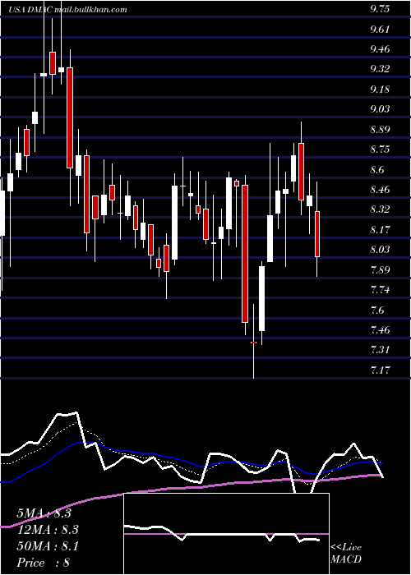The image size is (411, 575).
Task: Select the 9.03 price axis label
Action: point(380,109)
